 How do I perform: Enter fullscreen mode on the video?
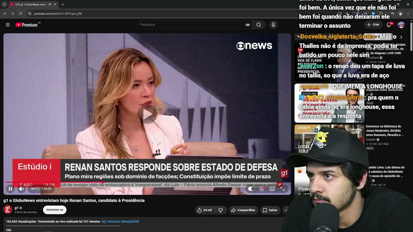(282, 189)
